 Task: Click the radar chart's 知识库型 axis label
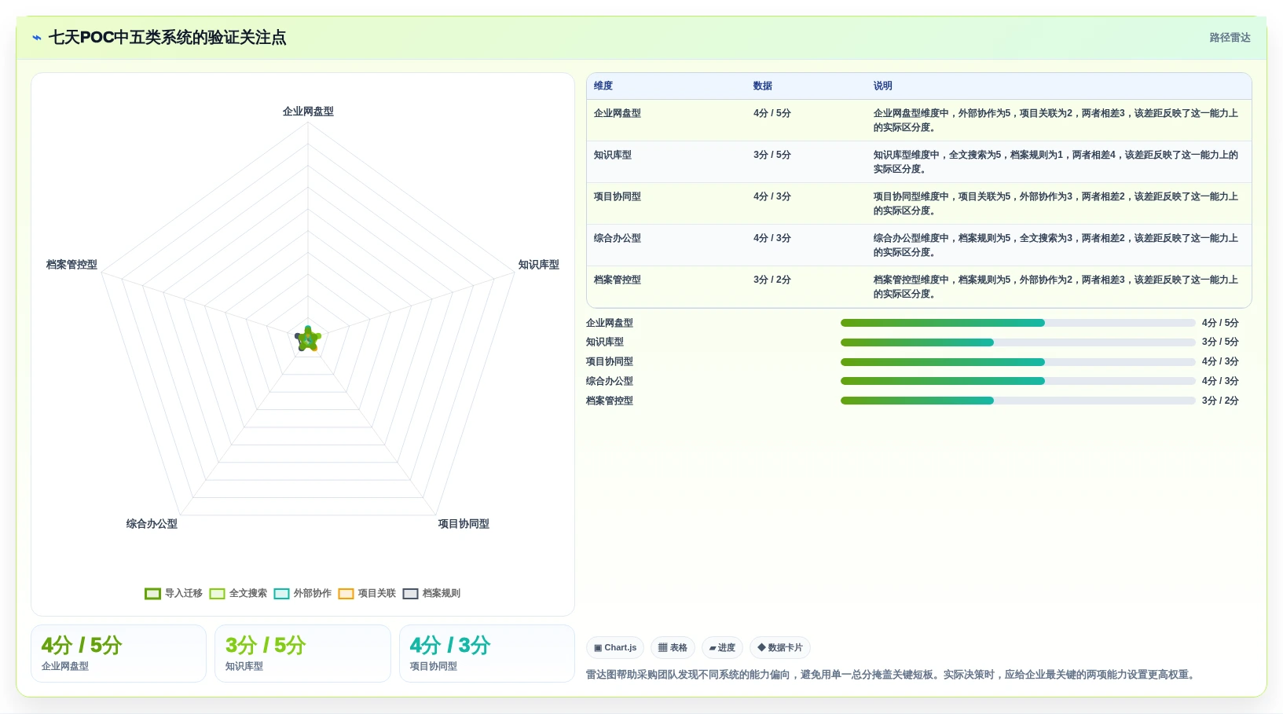pos(539,265)
